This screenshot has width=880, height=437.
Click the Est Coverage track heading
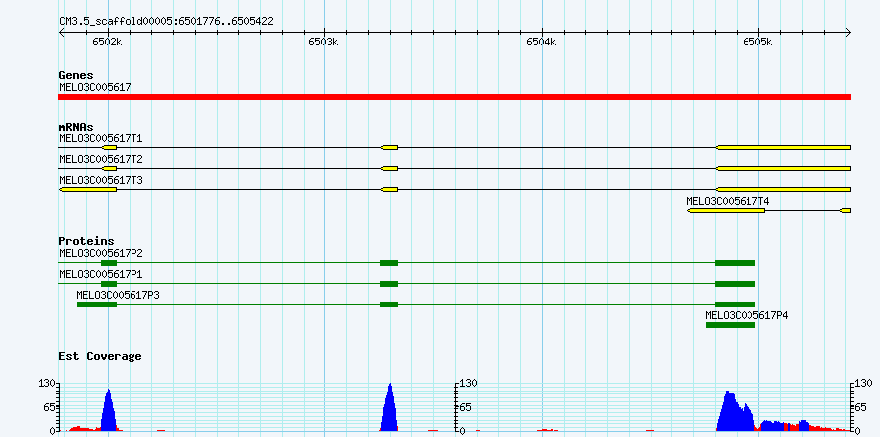[101, 356]
